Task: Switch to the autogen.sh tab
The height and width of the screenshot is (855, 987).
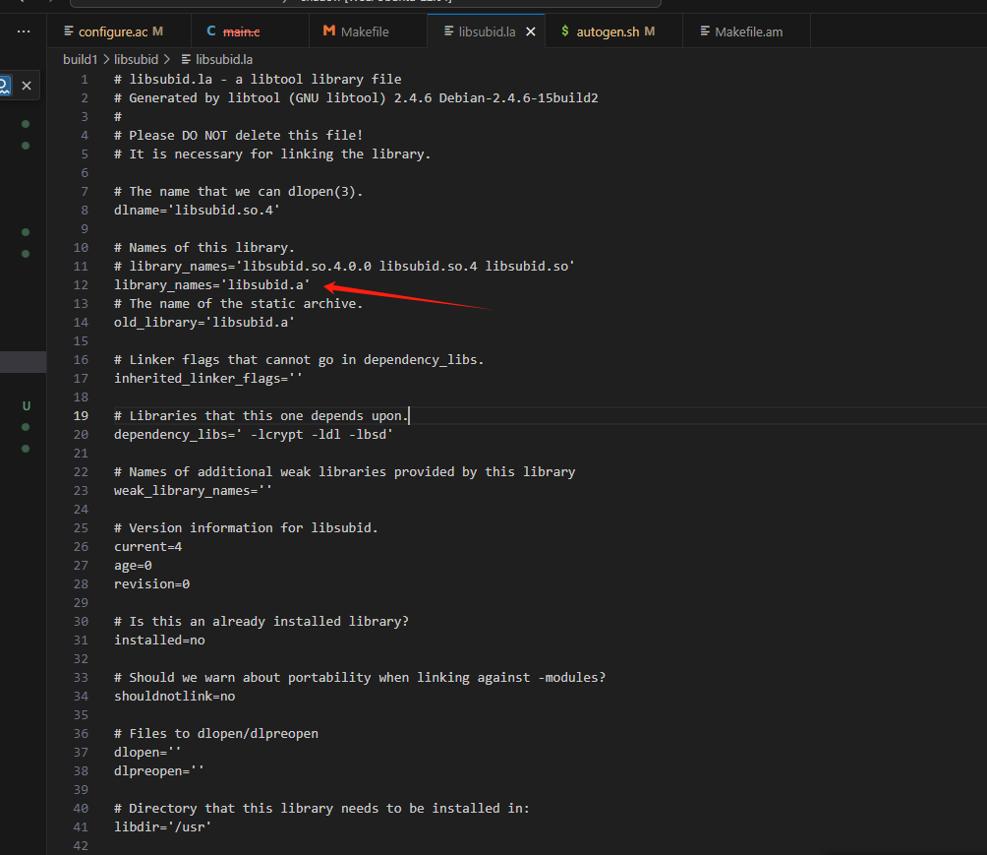Action: tap(609, 31)
